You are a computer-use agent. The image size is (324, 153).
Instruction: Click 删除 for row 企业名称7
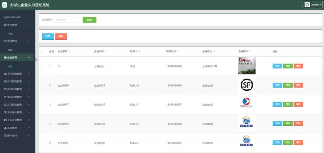[298, 104]
